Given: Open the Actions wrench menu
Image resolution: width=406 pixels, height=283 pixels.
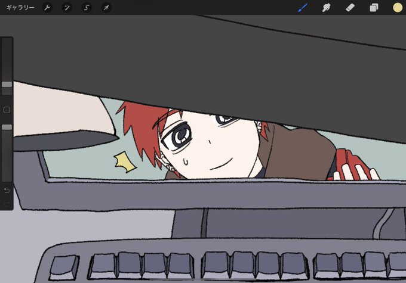Looking at the screenshot, I should (x=47, y=8).
